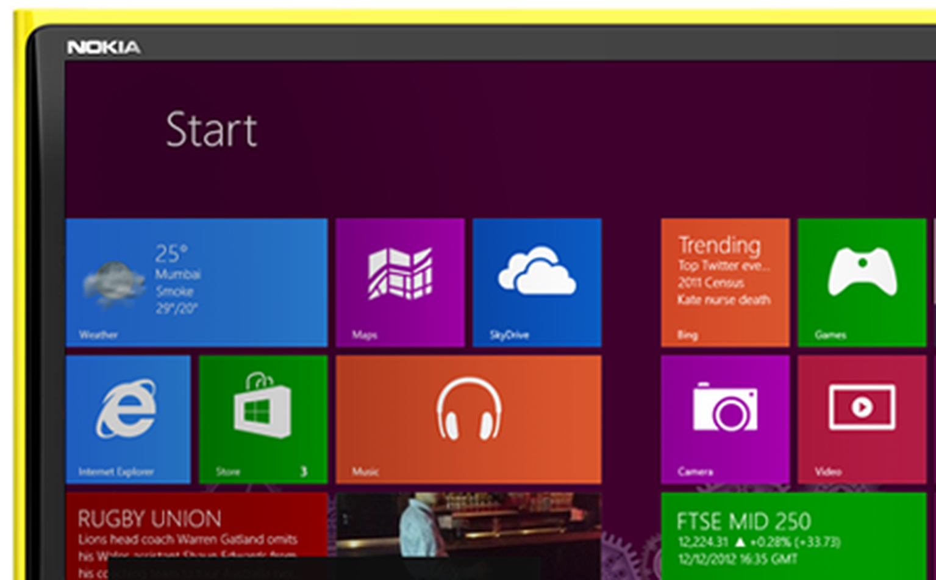Click the "Kate nurse death" trending topic
The image size is (936, 580).
724,300
